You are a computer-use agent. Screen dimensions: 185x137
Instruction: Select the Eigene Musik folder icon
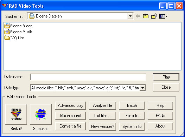7,32
